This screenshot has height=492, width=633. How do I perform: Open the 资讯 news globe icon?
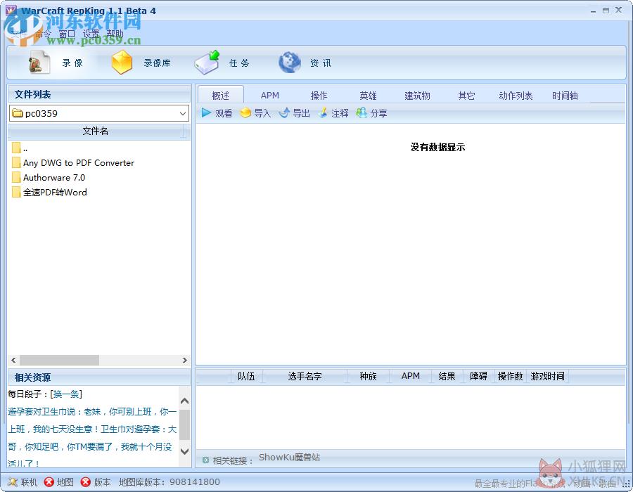click(290, 63)
